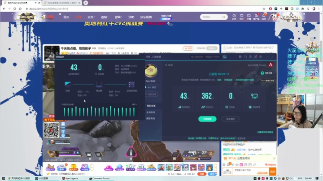
Task: Click the UU accelerator game search field
Action: (205, 57)
